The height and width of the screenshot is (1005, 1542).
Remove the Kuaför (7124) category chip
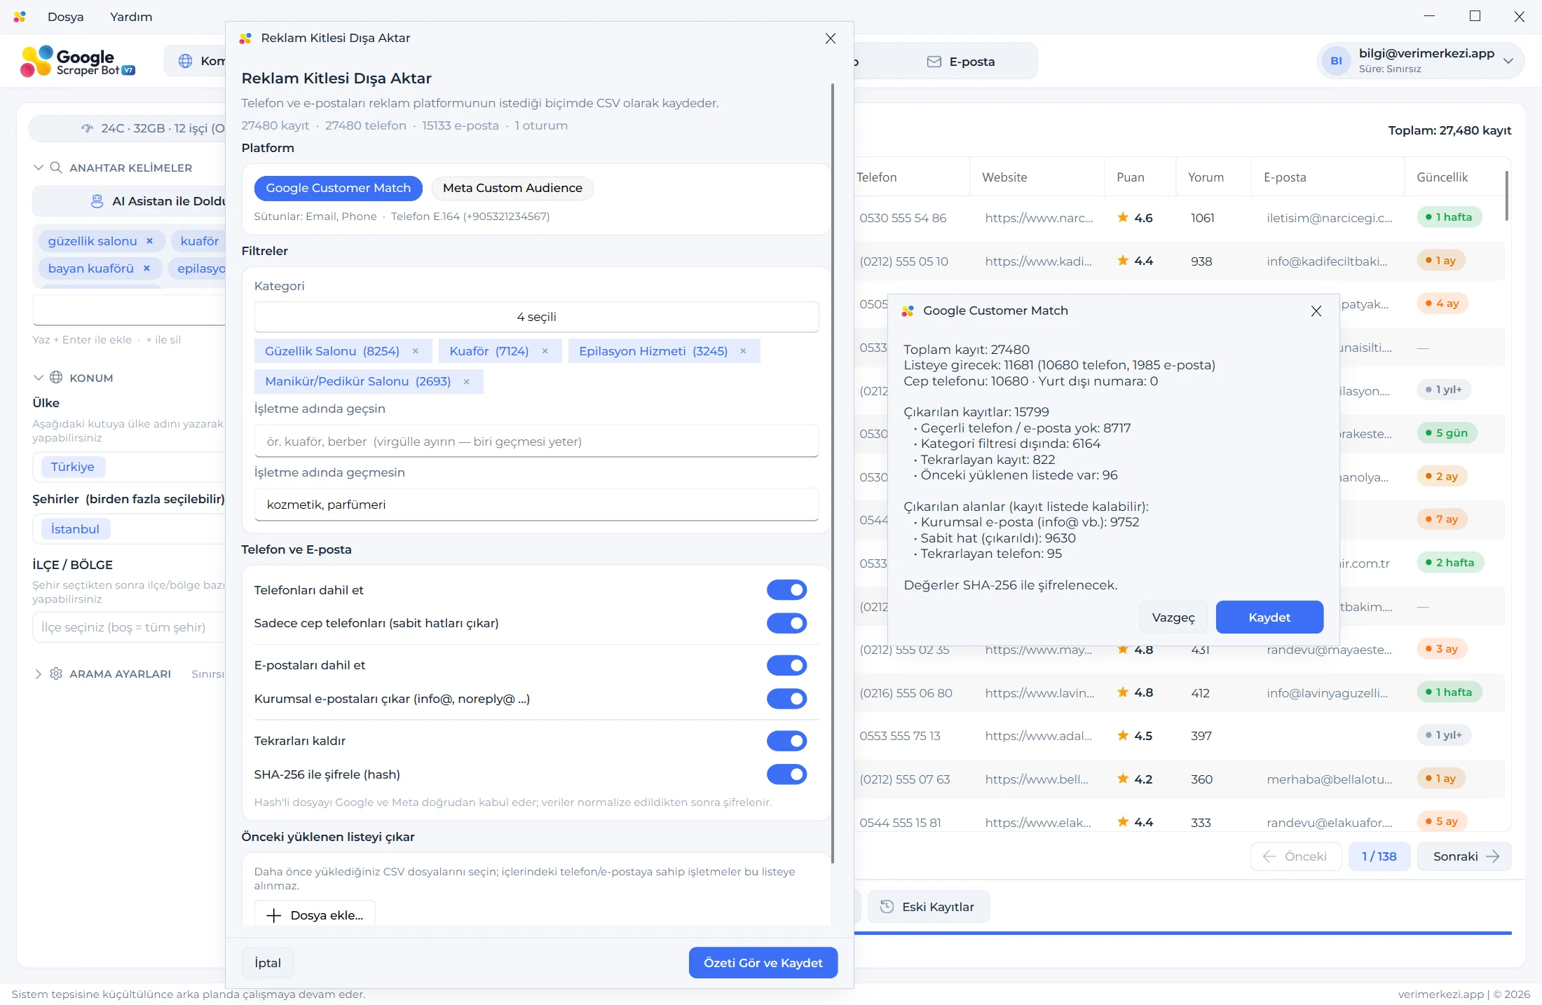point(545,351)
